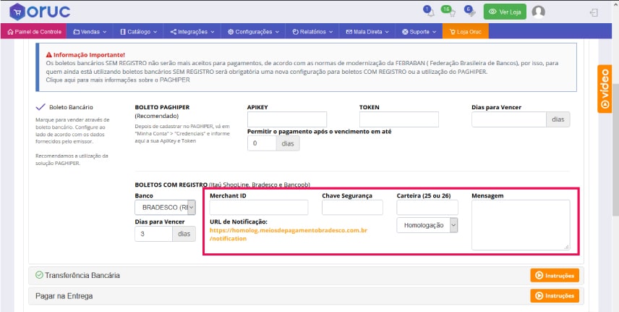Click the PAGHIPER more information link
619x312 pixels.
click(x=118, y=80)
